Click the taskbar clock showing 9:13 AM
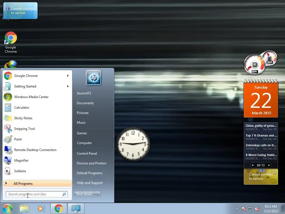This screenshot has width=285, height=214. click(271, 209)
